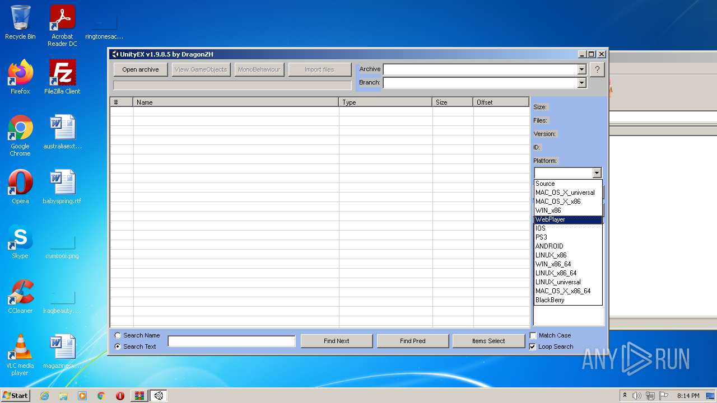The width and height of the screenshot is (717, 403).
Task: Choose LINUX_universal platform option
Action: point(568,282)
